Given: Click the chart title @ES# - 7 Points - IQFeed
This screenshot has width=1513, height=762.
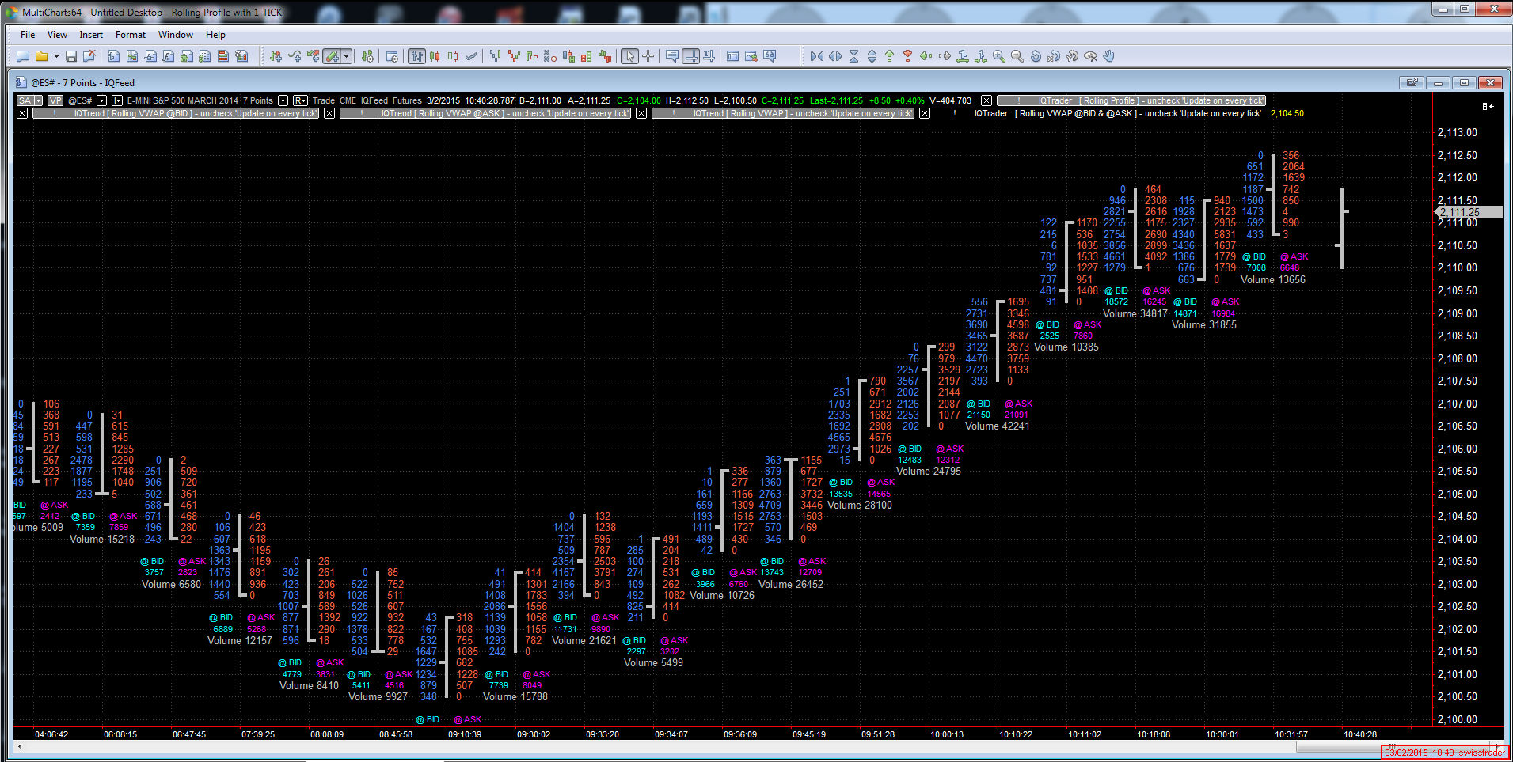Looking at the screenshot, I should pos(82,82).
